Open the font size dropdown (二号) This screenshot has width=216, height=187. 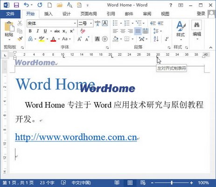pos(91,23)
